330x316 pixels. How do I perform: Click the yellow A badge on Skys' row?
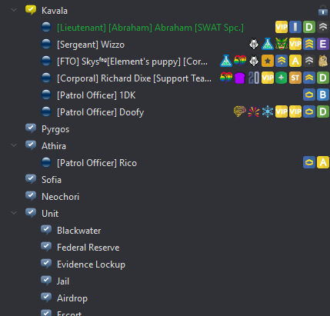coord(295,61)
